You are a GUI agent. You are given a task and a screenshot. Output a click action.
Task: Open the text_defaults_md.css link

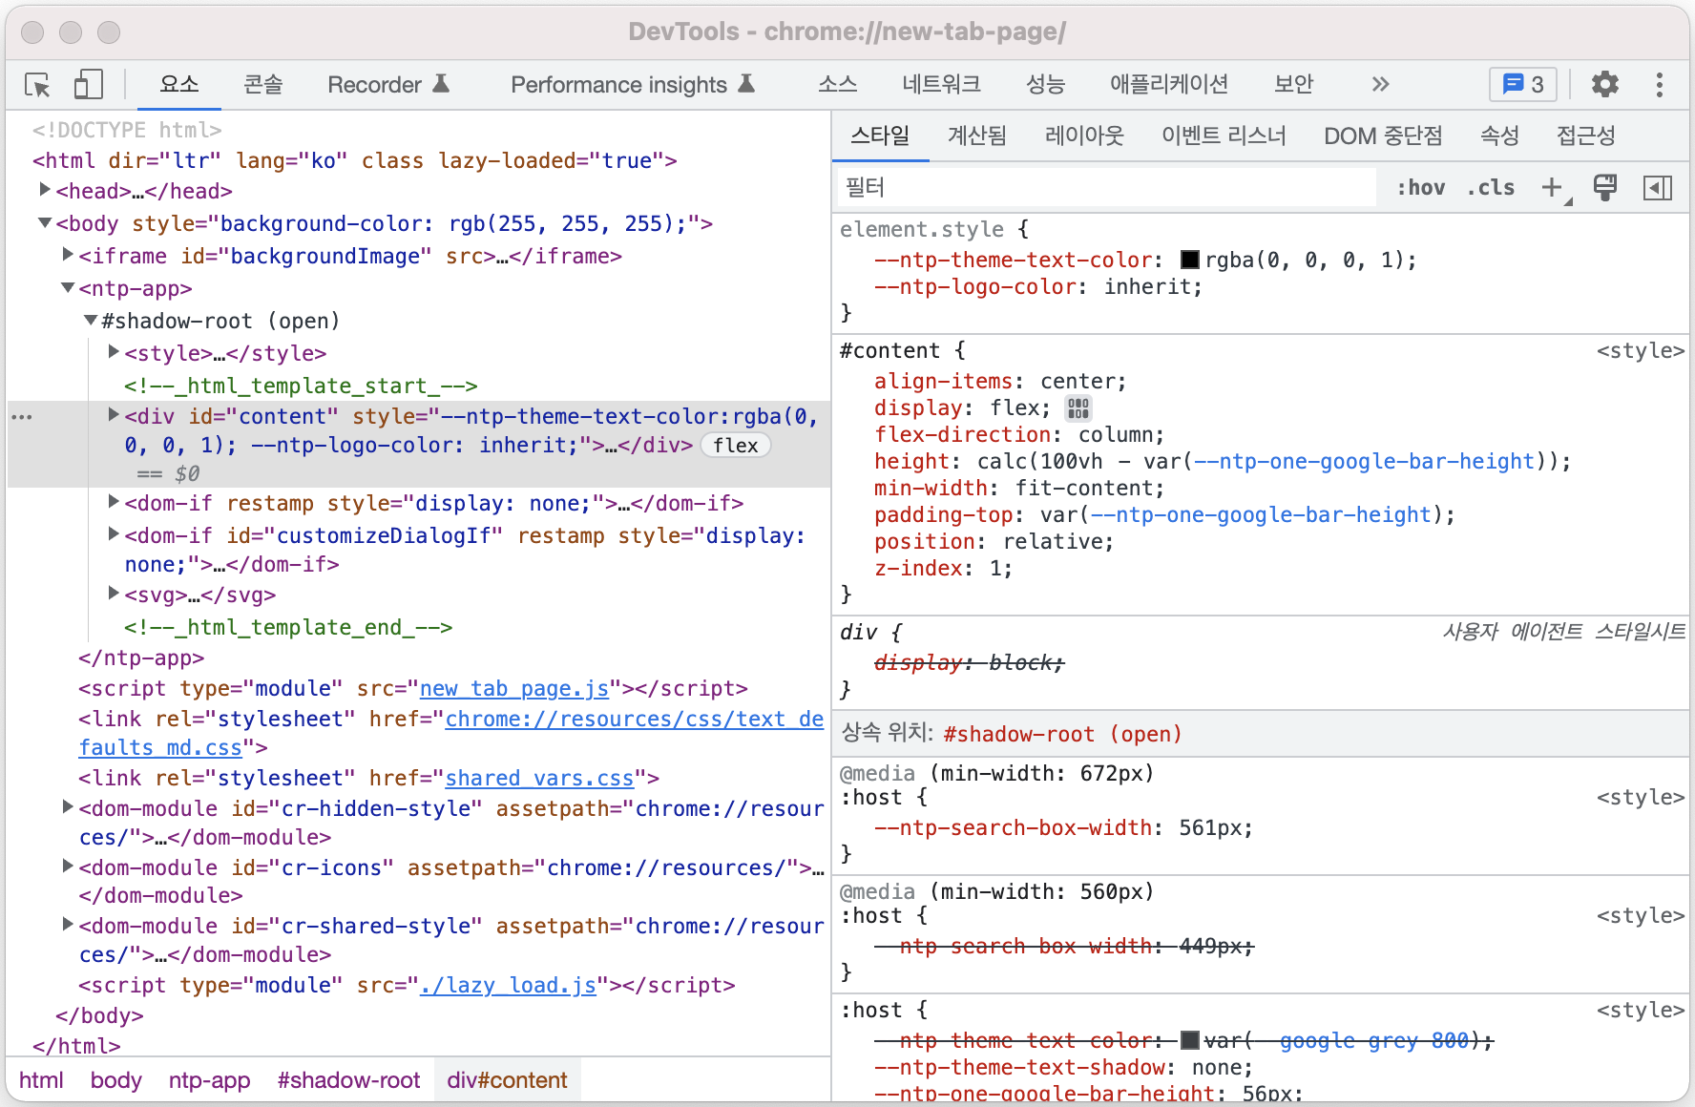635,720
